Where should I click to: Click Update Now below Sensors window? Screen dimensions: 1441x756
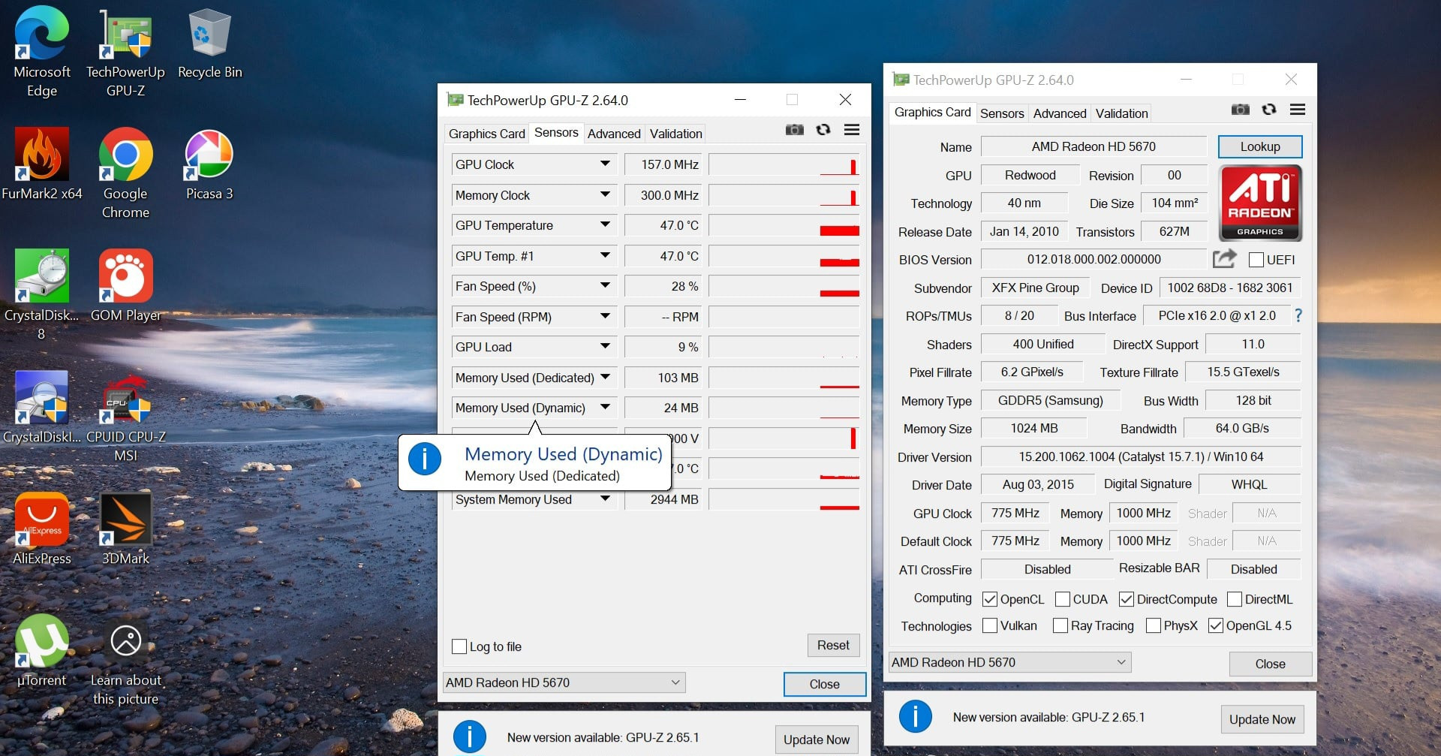(x=817, y=739)
